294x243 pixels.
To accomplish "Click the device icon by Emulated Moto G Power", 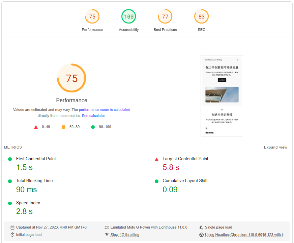I will click(x=107, y=228).
